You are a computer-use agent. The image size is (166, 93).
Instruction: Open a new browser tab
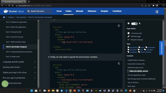coord(29,2)
